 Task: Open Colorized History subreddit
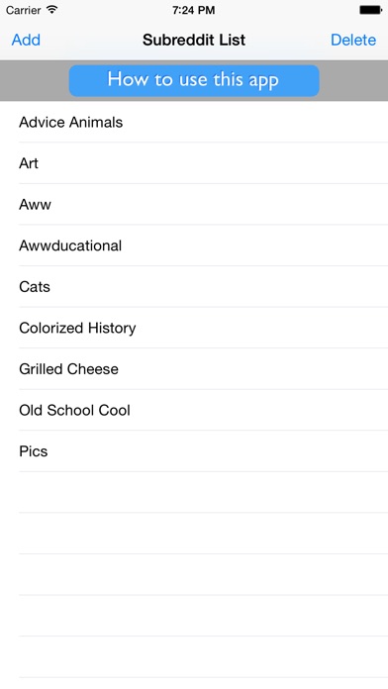pyautogui.click(x=194, y=328)
